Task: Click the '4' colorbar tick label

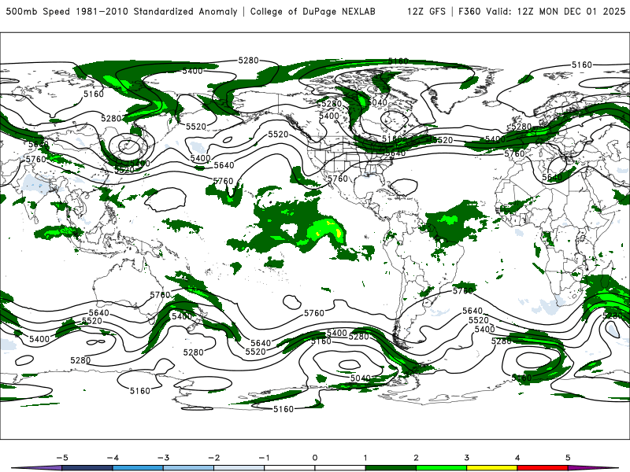Action: 517,458
